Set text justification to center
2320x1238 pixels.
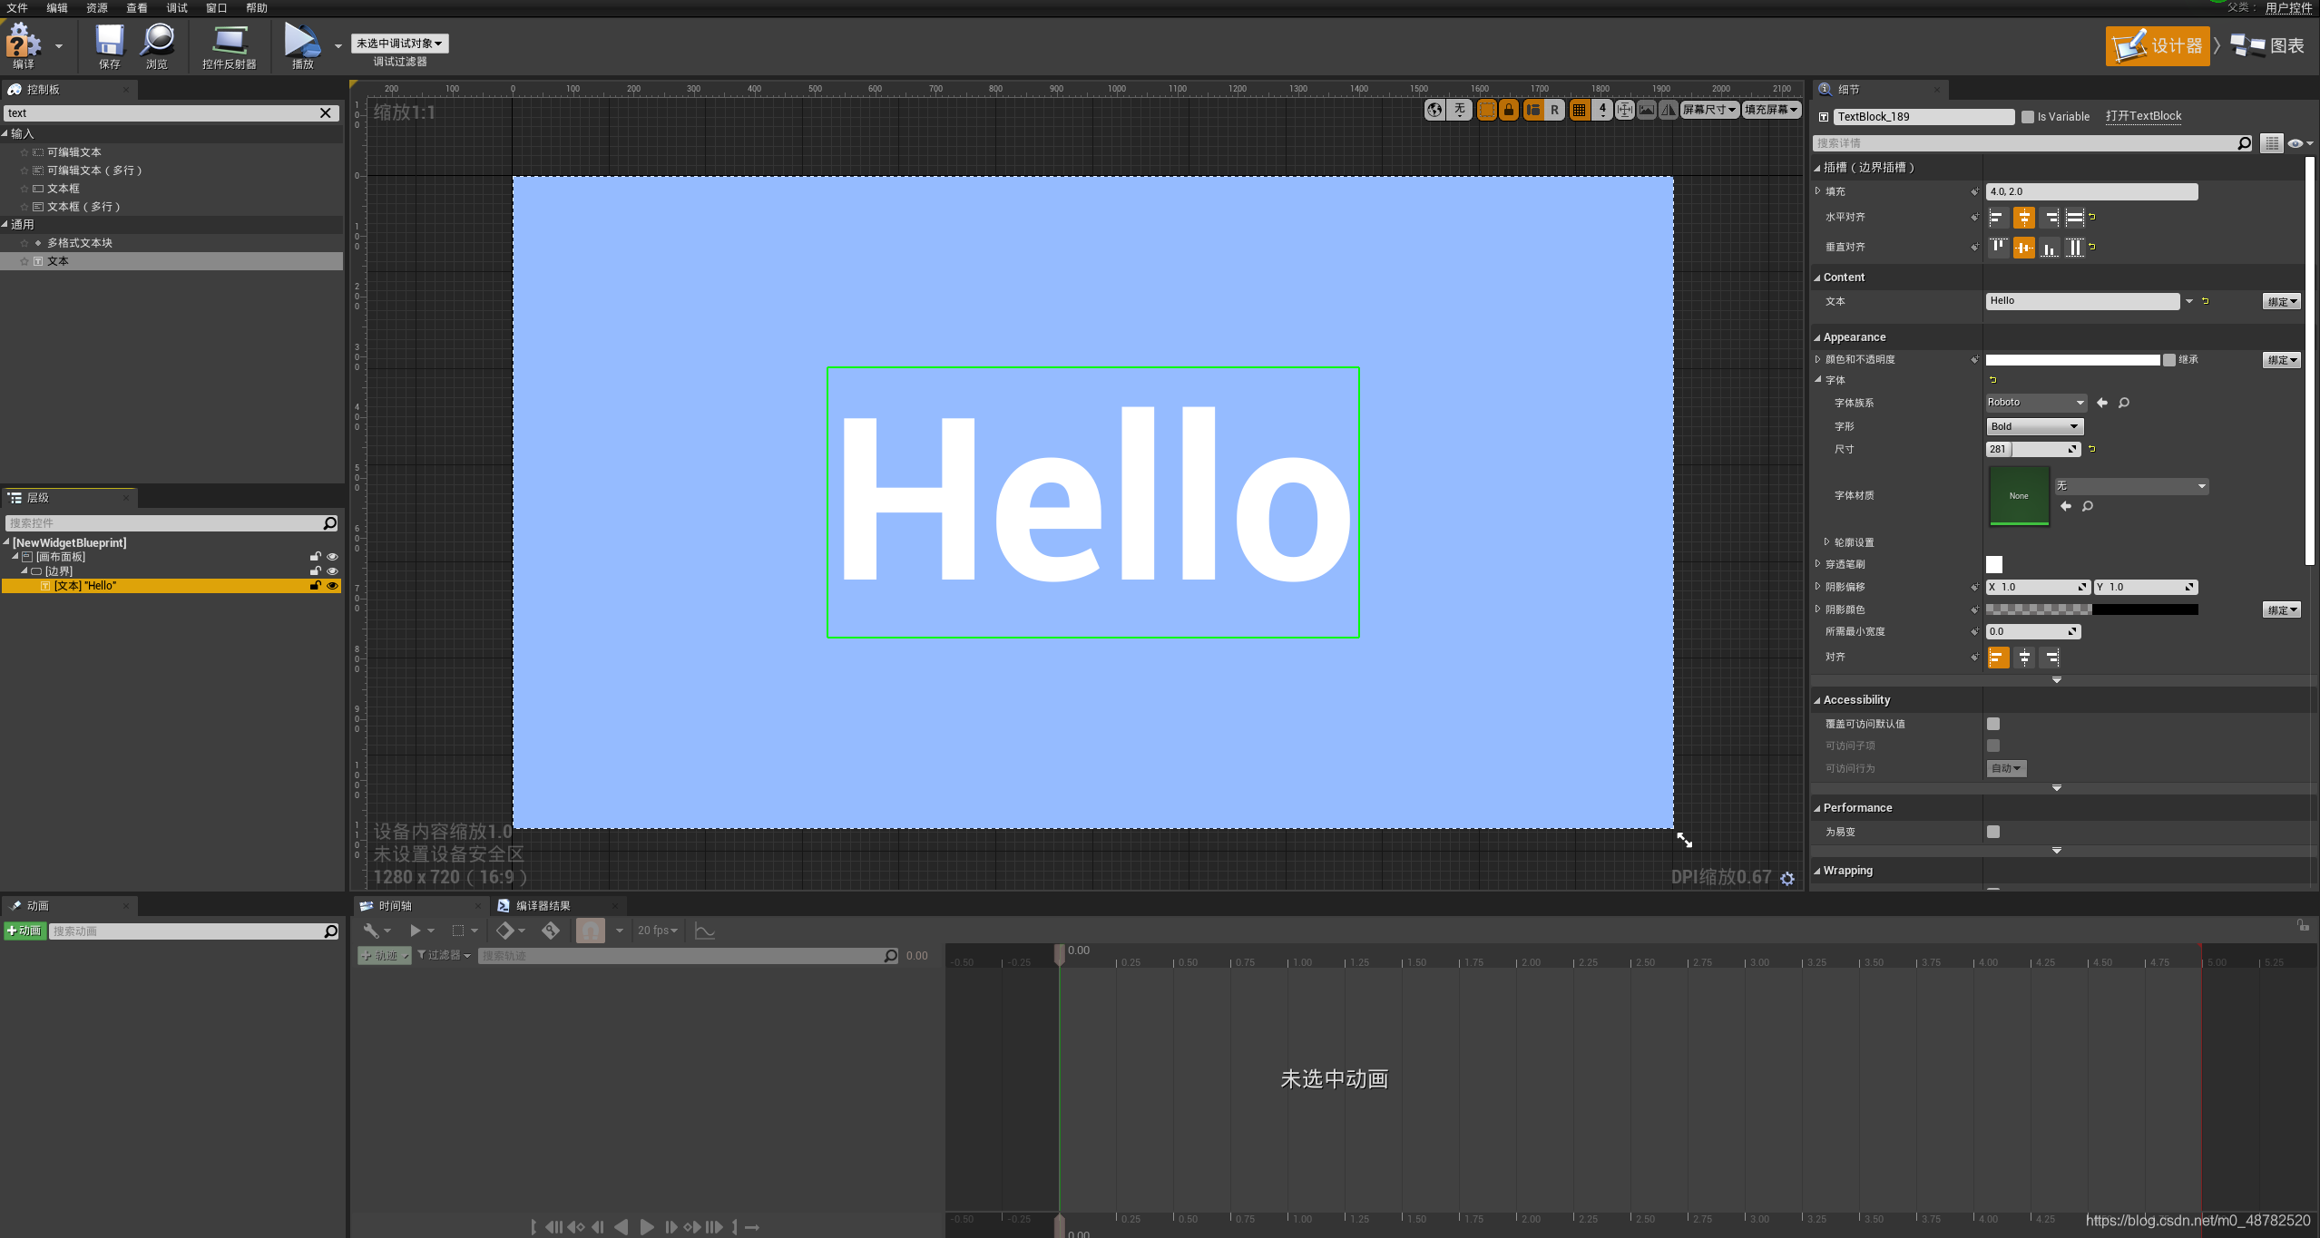pyautogui.click(x=2024, y=658)
